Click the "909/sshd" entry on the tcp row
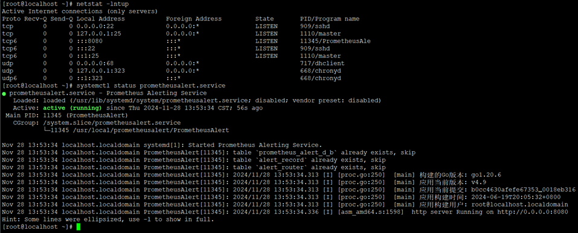Viewport: 578px width, 233px height. 315,26
